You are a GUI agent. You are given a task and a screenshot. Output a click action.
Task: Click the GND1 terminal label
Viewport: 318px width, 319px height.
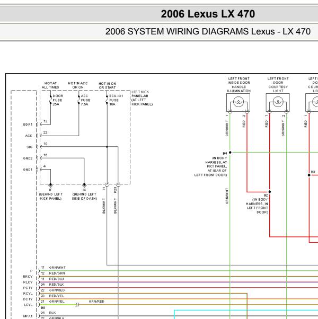pos(28,170)
